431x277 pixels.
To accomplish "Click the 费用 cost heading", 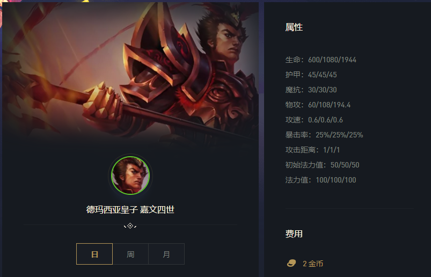I will click(294, 234).
